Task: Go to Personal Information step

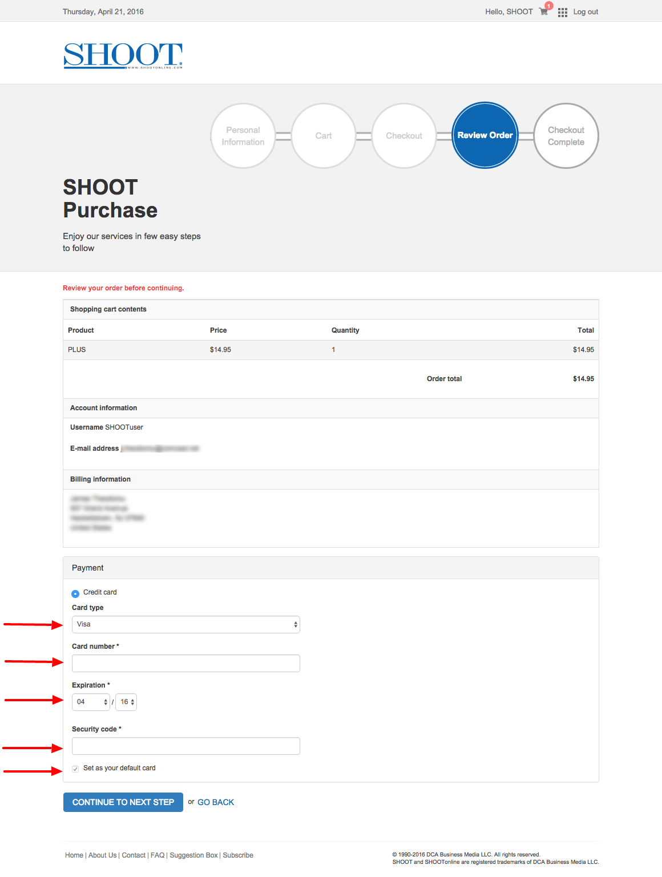Action: pos(243,136)
